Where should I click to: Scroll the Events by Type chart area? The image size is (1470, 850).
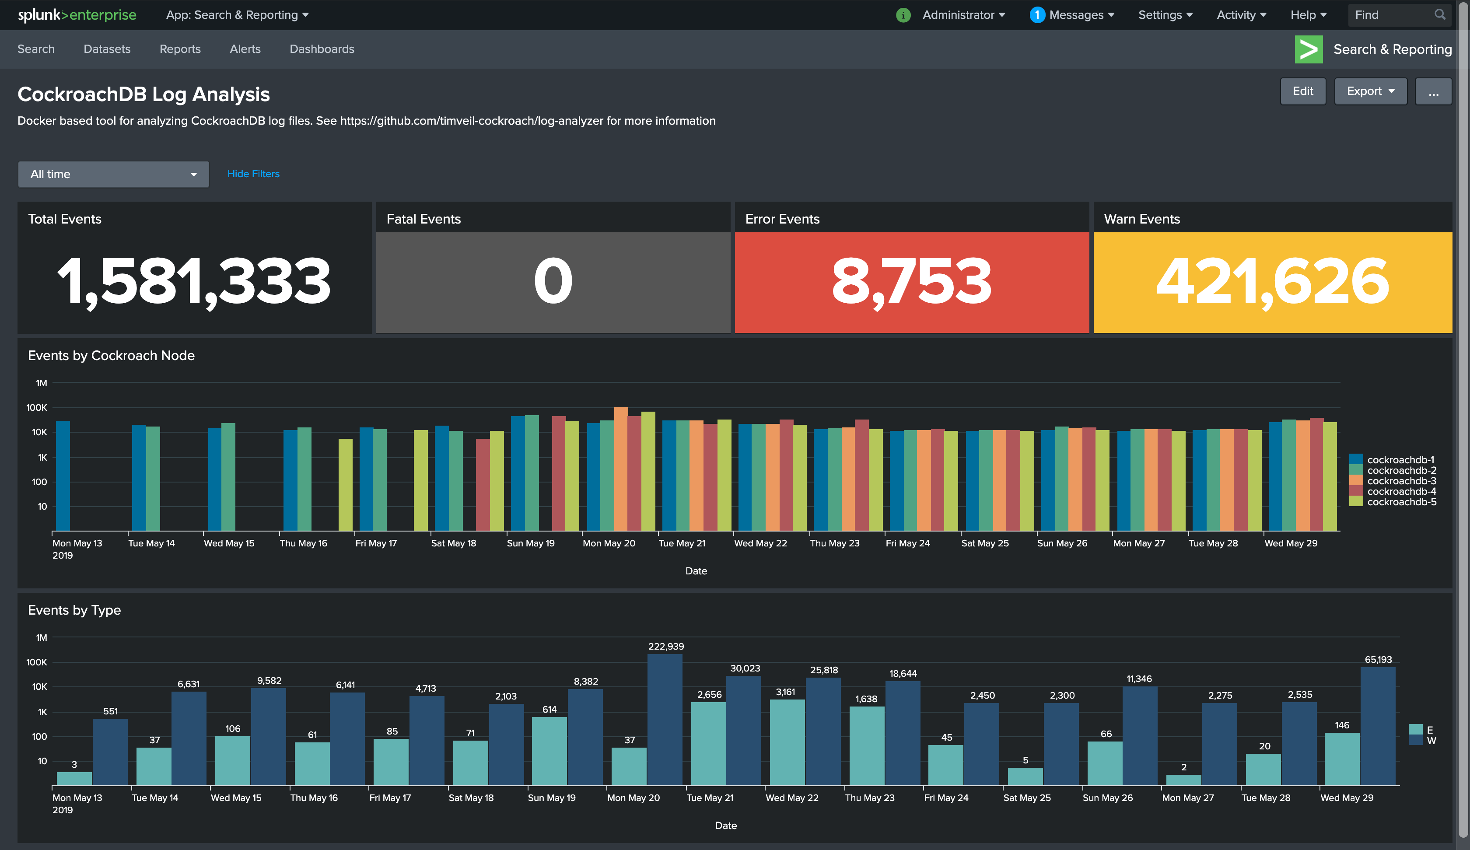pos(735,708)
